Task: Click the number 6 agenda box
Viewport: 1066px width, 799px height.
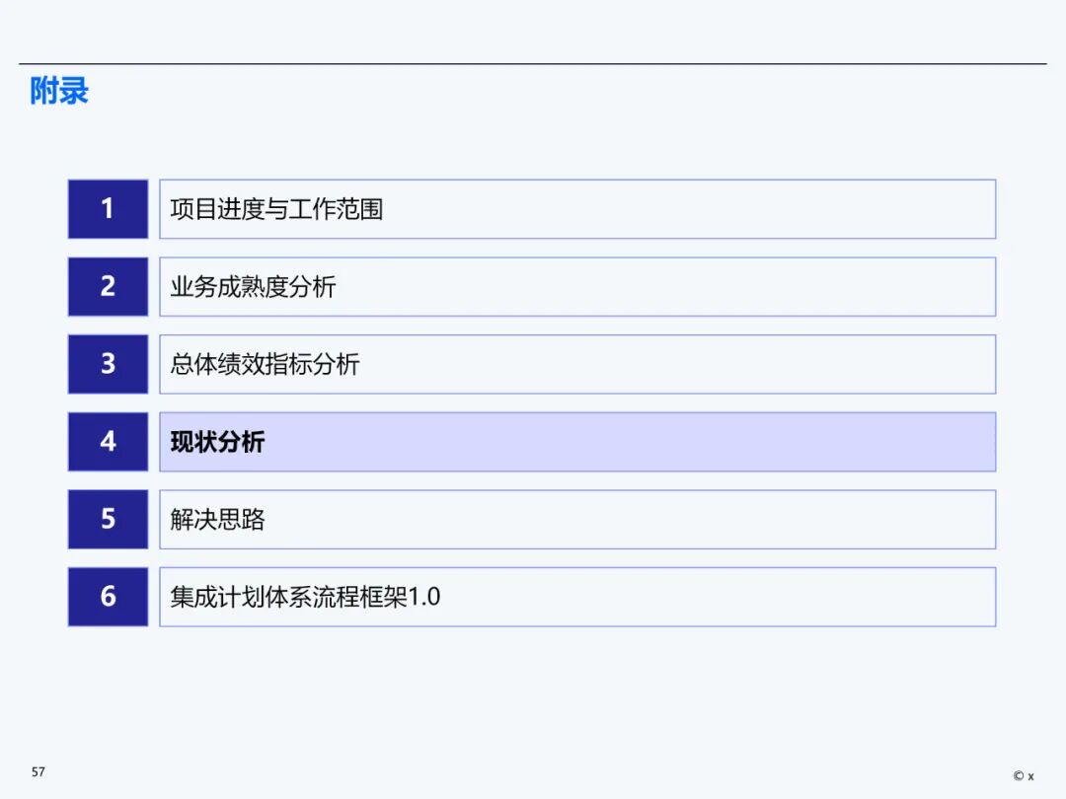Action: point(108,596)
